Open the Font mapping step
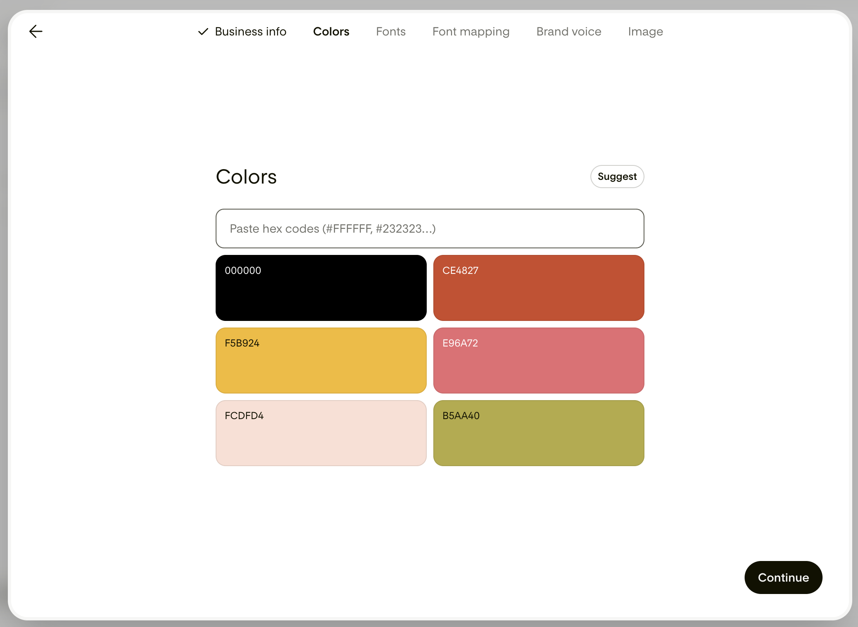Image resolution: width=858 pixels, height=627 pixels. click(471, 32)
